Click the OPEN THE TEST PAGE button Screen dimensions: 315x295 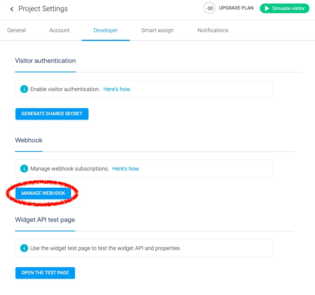pyautogui.click(x=45, y=273)
